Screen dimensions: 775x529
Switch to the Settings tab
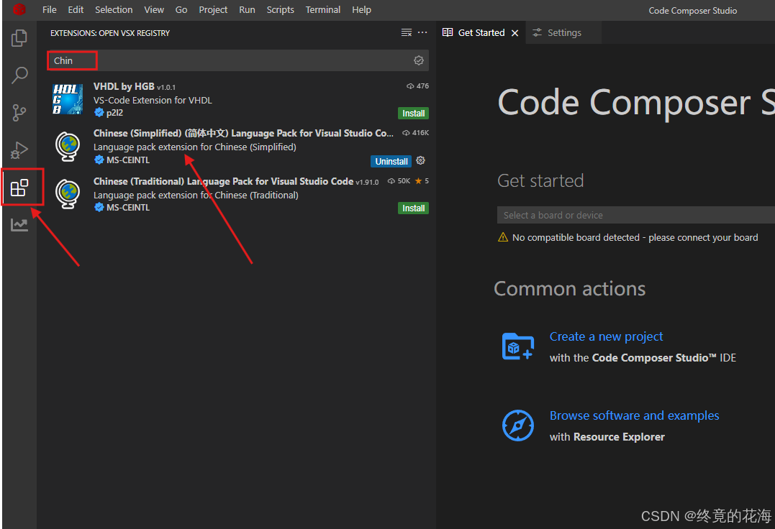[564, 32]
